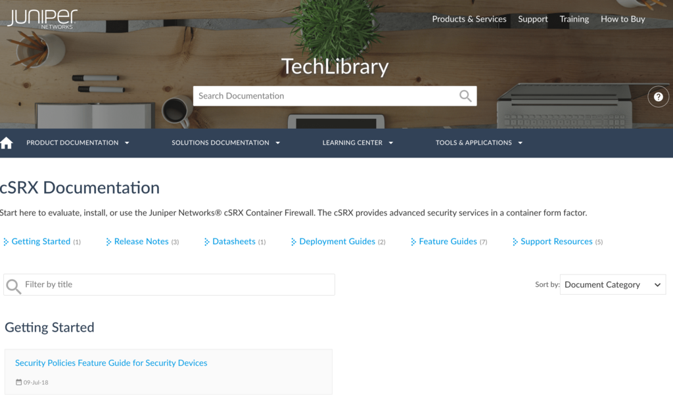Select TOOLS & APPLICATIONS in the nav bar
The width and height of the screenshot is (673, 398).
(474, 143)
